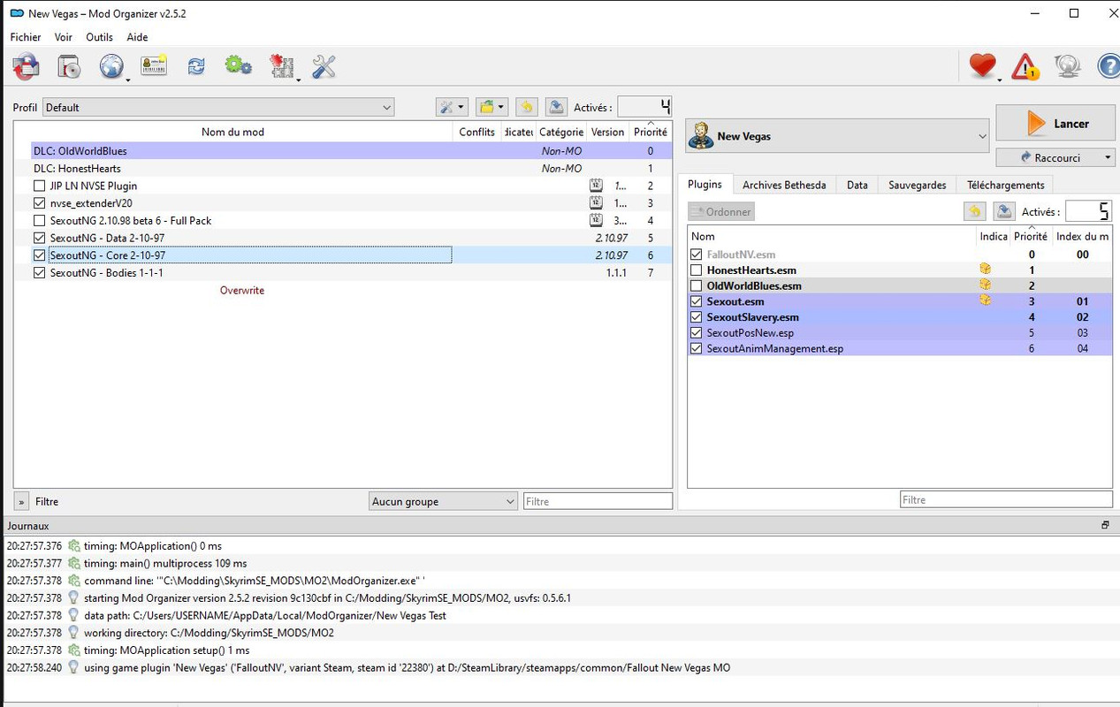
Task: Click flag icon on OldWorldBlues.esm row
Action: pyautogui.click(x=985, y=285)
